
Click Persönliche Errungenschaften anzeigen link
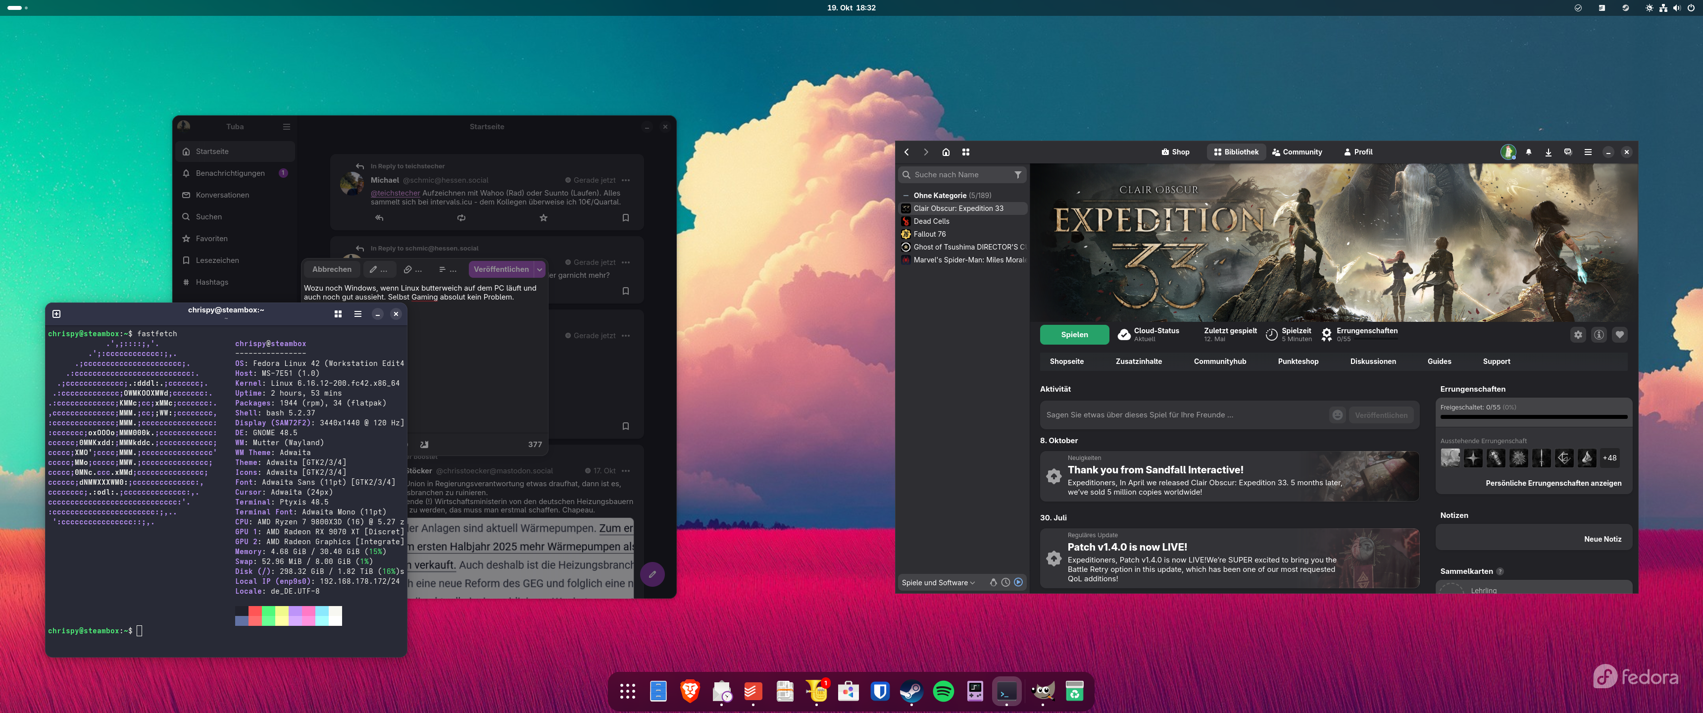(1553, 483)
